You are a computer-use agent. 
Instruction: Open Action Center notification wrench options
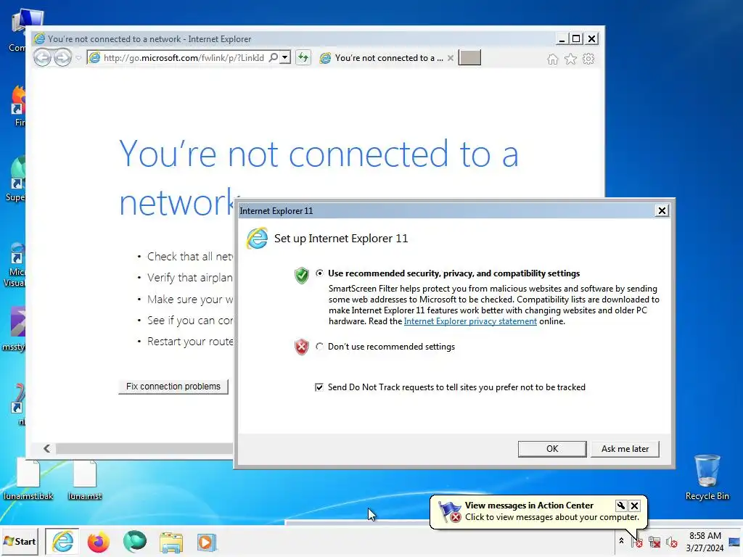pos(621,506)
